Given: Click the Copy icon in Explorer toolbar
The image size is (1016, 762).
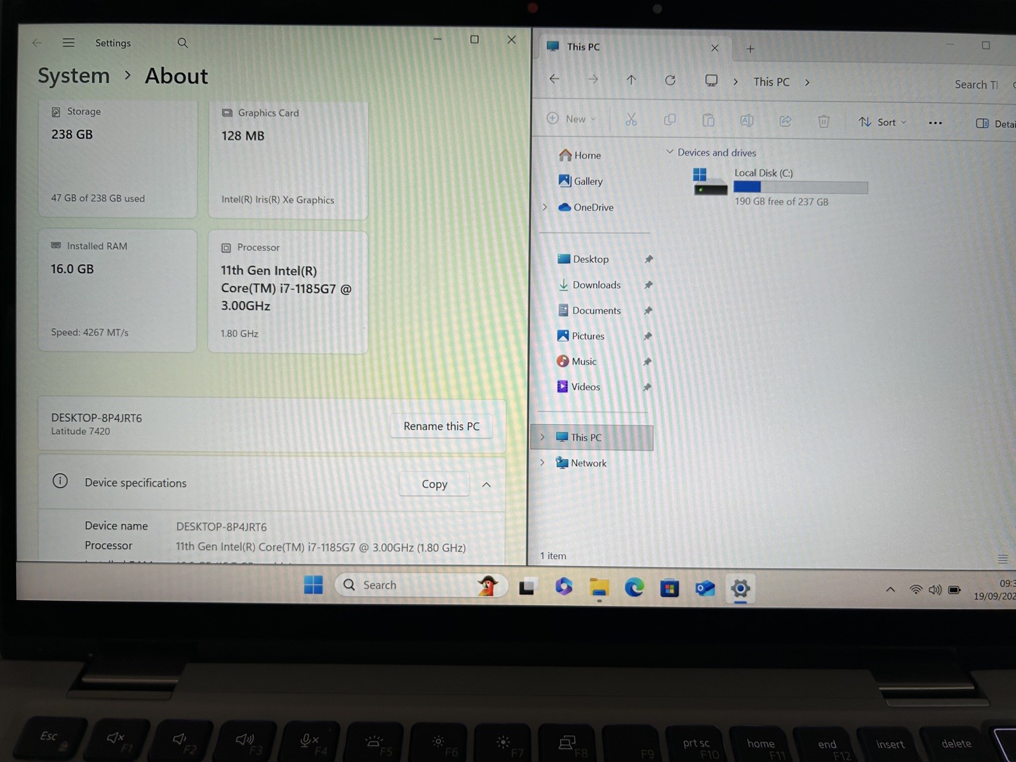Looking at the screenshot, I should coord(669,120).
